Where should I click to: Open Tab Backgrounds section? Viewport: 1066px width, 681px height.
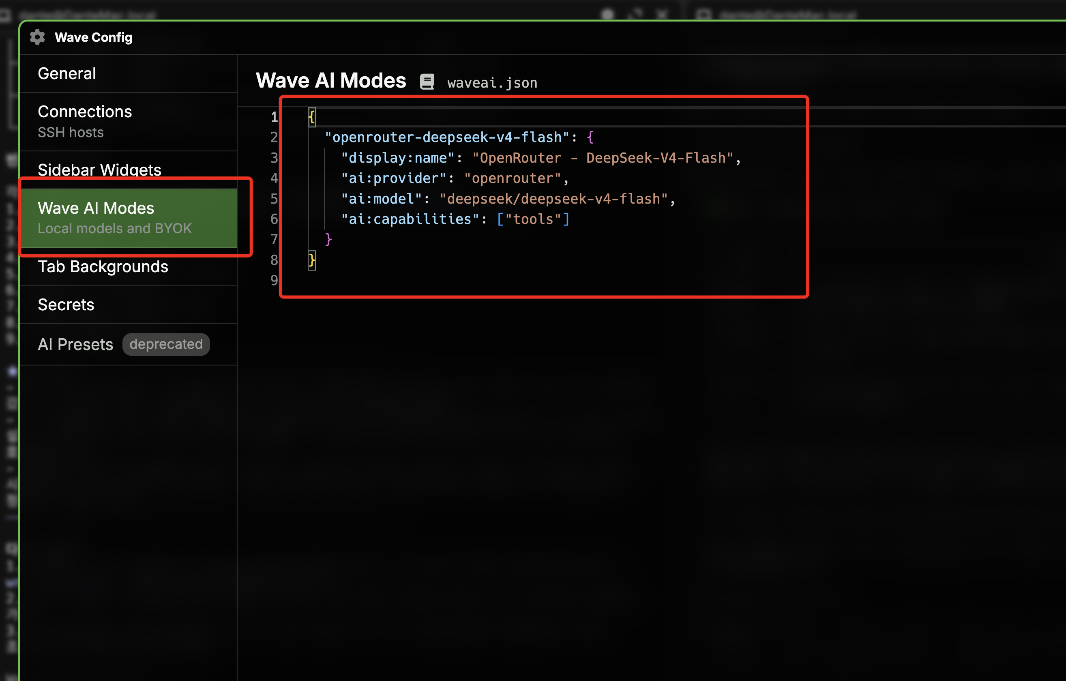click(x=129, y=266)
